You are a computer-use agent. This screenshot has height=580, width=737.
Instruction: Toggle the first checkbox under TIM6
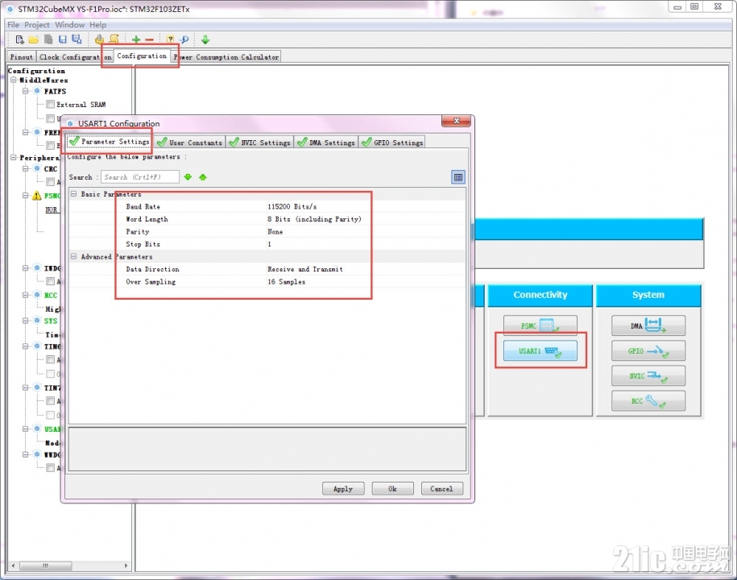[50, 359]
